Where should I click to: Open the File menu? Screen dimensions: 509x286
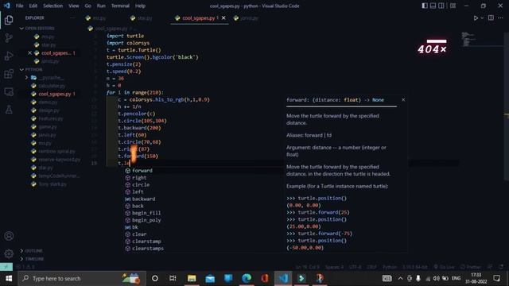click(x=19, y=6)
